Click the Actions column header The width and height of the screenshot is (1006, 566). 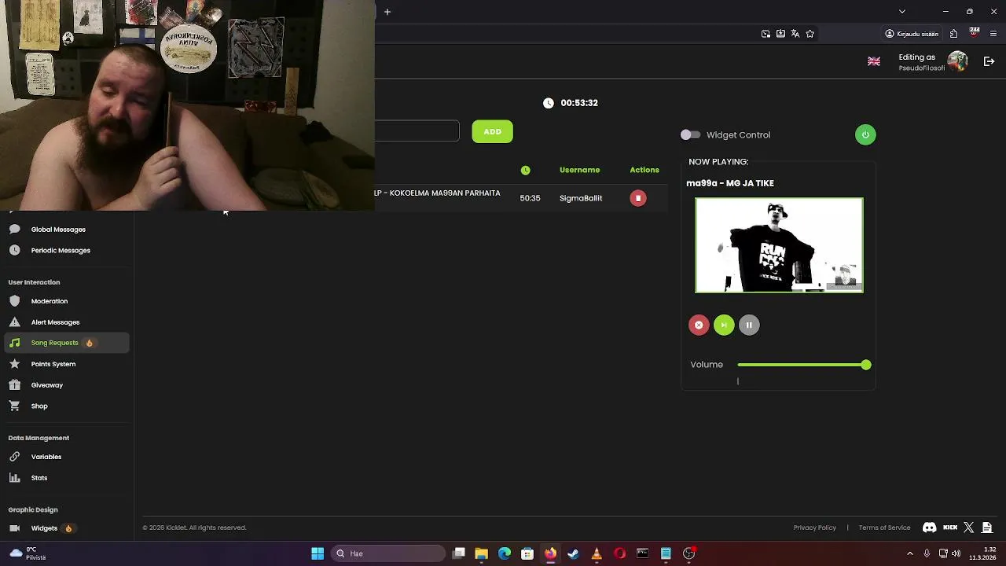click(x=644, y=170)
